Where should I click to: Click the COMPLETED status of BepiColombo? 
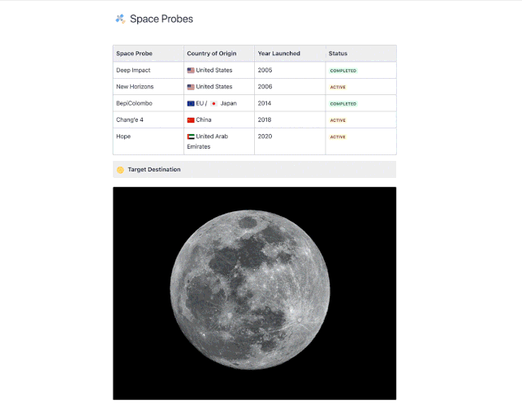343,104
